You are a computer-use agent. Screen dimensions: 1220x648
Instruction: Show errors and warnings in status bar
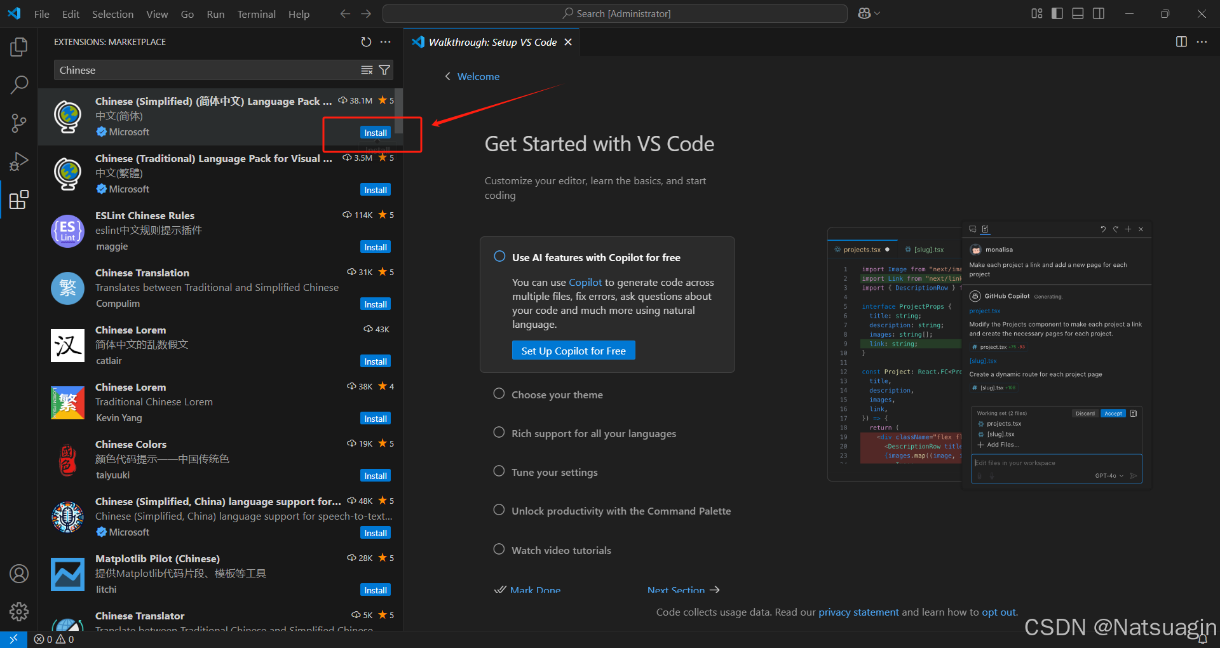click(x=54, y=639)
